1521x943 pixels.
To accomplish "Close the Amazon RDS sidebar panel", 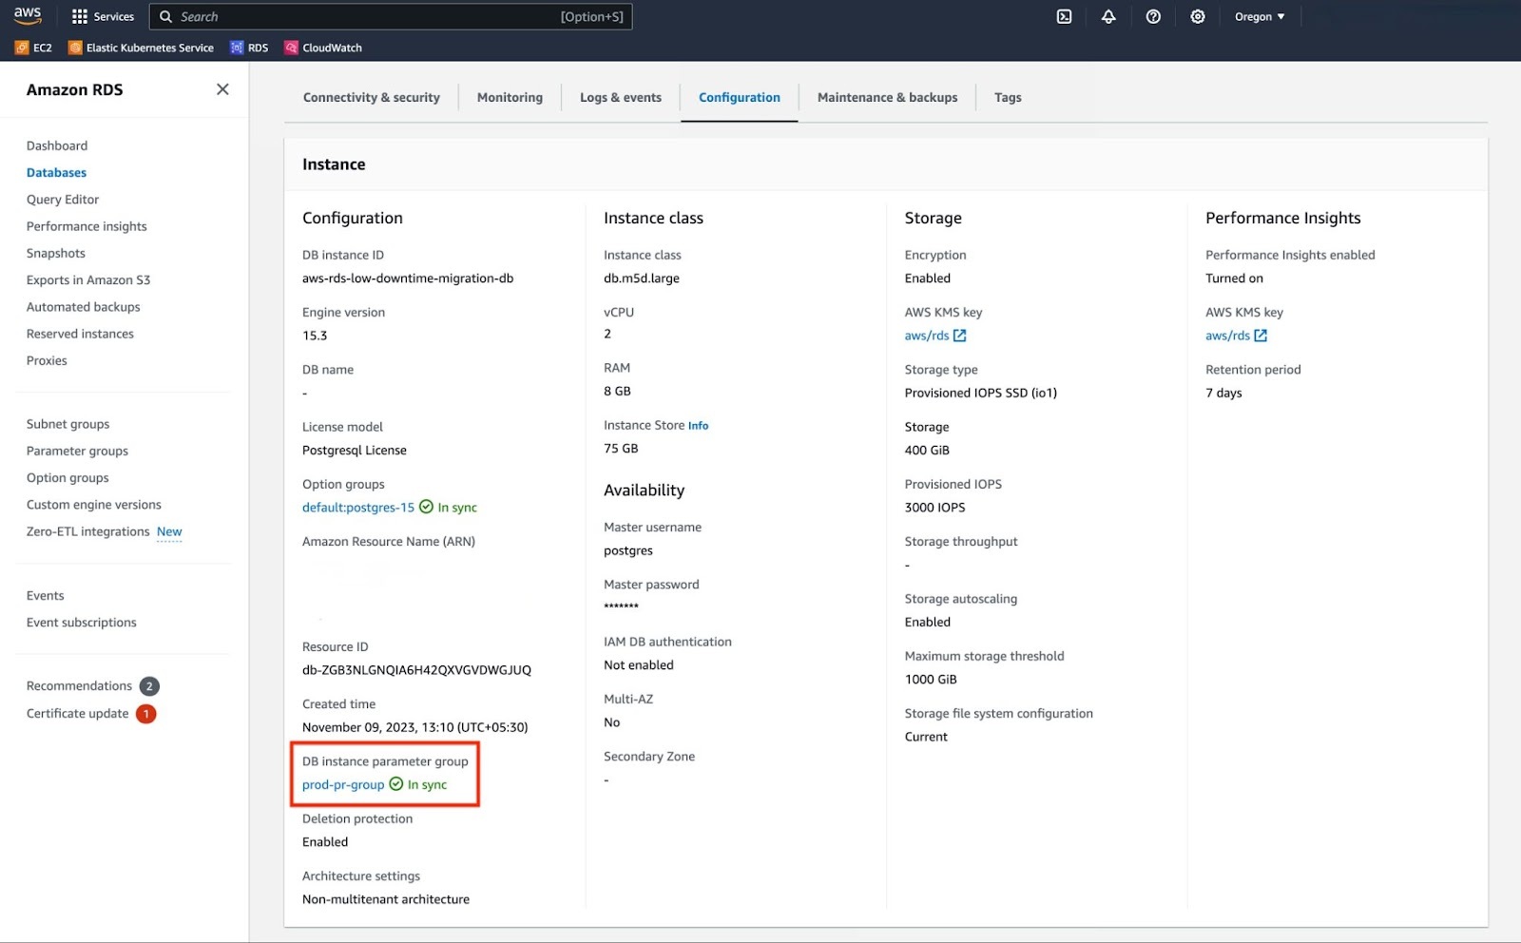I will [222, 89].
